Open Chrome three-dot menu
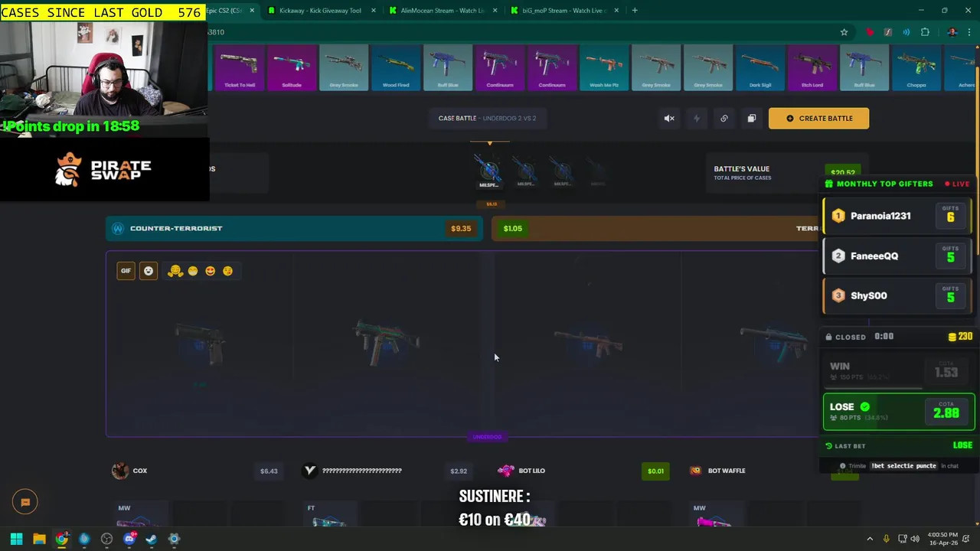Image resolution: width=980 pixels, height=551 pixels. tap(971, 32)
